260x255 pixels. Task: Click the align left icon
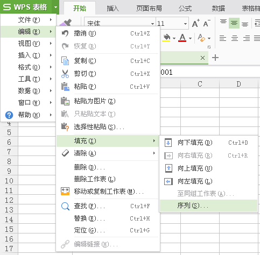(223, 38)
